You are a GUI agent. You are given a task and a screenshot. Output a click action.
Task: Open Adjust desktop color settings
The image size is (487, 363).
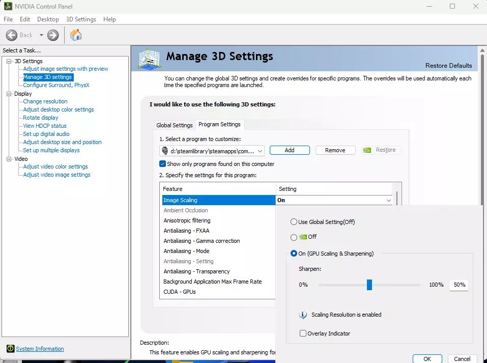pyautogui.click(x=59, y=109)
